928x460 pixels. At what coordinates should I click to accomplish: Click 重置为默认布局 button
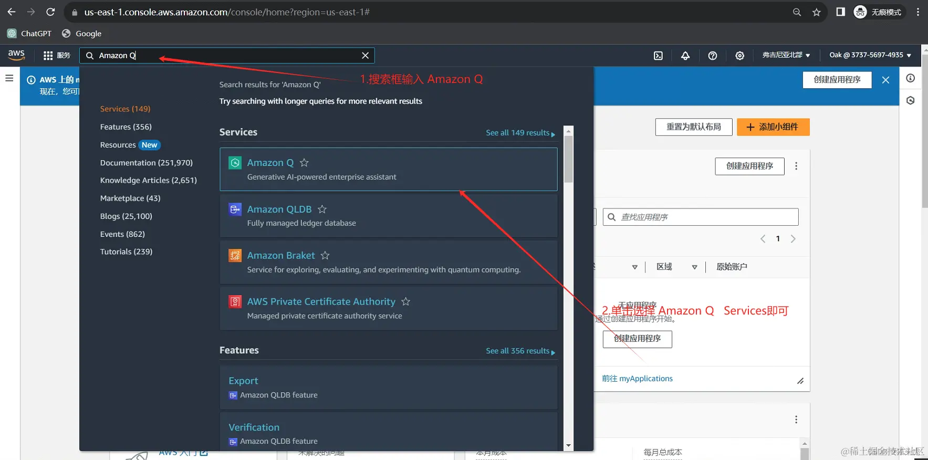694,127
